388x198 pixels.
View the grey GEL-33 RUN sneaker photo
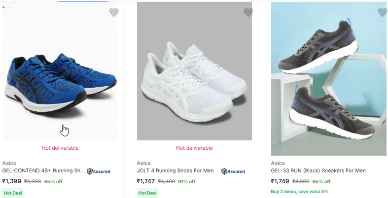(329, 79)
